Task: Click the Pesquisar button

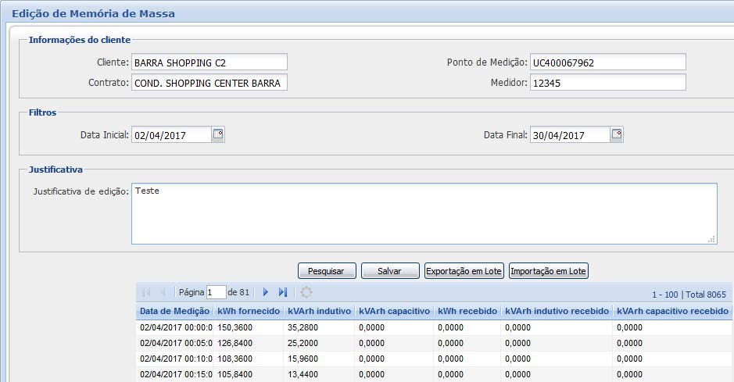Action: [x=327, y=271]
